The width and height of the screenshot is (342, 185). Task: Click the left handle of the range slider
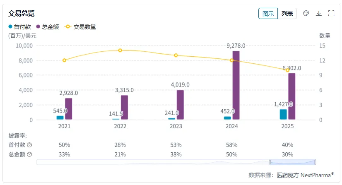(x=270, y=162)
